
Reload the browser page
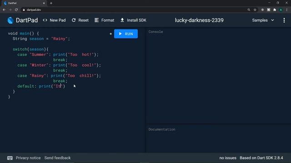pos(16,10)
